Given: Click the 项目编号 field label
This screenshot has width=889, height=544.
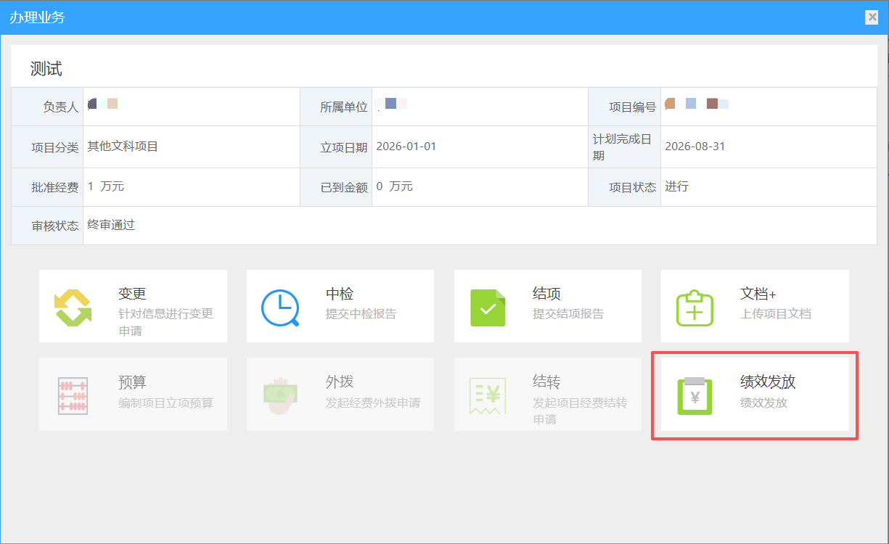Looking at the screenshot, I should [632, 107].
